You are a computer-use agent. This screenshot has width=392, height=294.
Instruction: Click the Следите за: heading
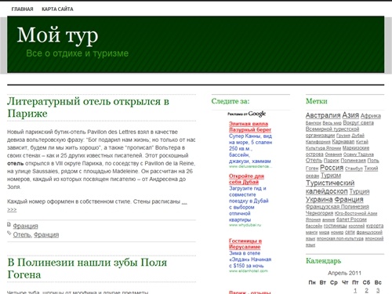[230, 101]
